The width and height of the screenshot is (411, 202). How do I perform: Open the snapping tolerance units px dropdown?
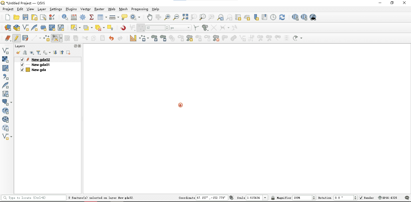point(181,28)
